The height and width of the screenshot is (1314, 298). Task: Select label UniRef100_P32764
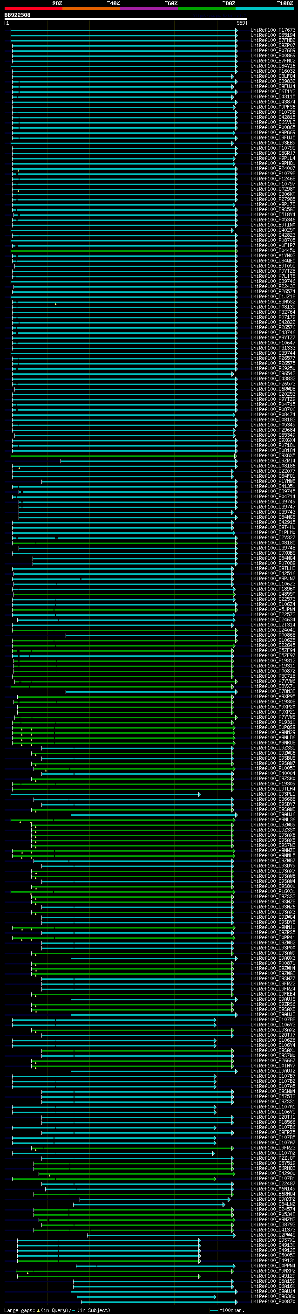click(273, 312)
